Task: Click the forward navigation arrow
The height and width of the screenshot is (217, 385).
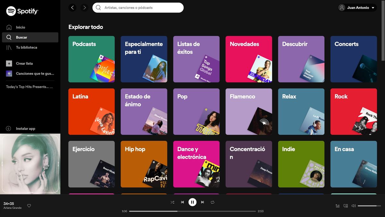Action: point(84,7)
